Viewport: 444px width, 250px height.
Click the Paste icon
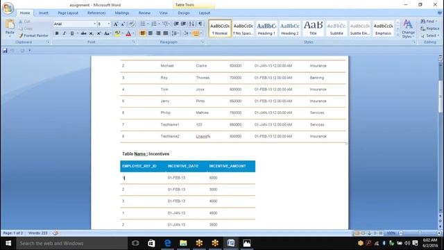point(10,24)
